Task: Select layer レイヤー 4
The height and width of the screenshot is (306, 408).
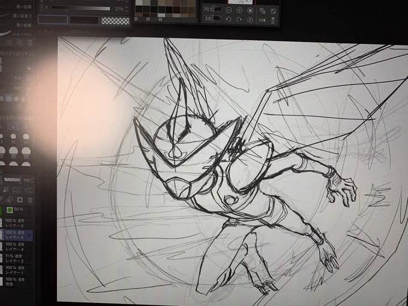Action: click(16, 247)
